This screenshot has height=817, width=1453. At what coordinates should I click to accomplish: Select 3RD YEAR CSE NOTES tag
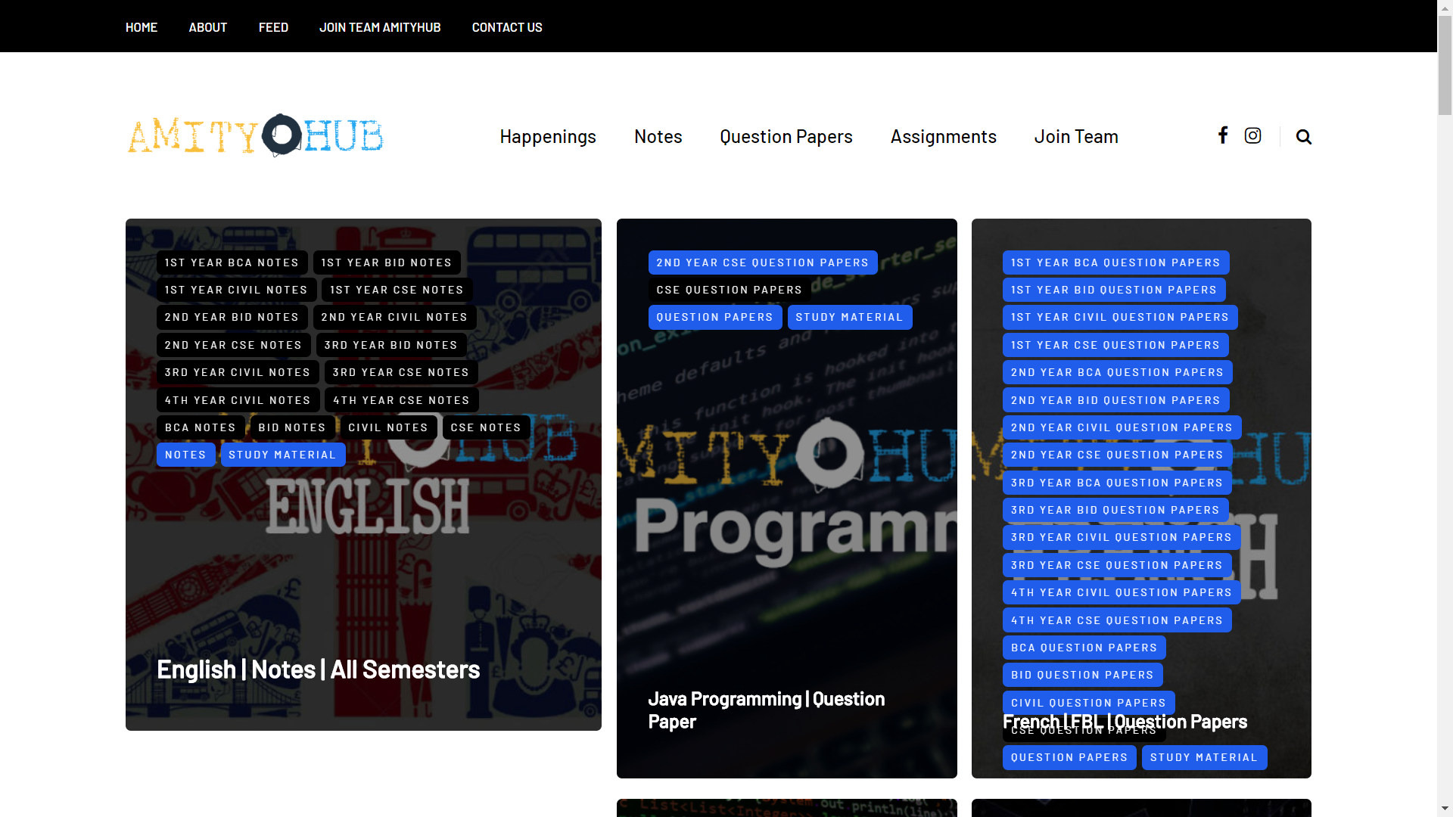pyautogui.click(x=401, y=372)
